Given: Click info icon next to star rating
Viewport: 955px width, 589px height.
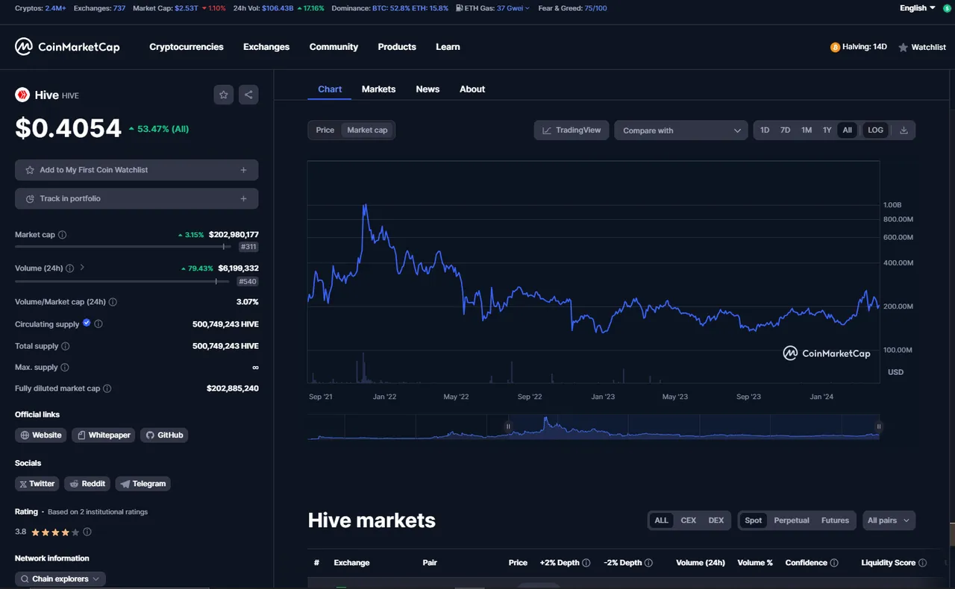Looking at the screenshot, I should coord(87,532).
